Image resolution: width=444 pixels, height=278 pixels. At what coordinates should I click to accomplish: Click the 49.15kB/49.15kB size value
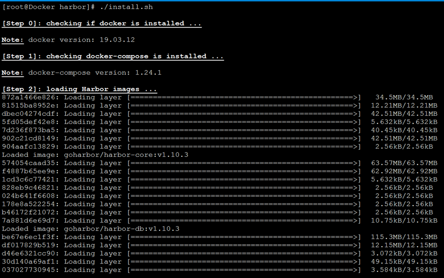[404, 262]
